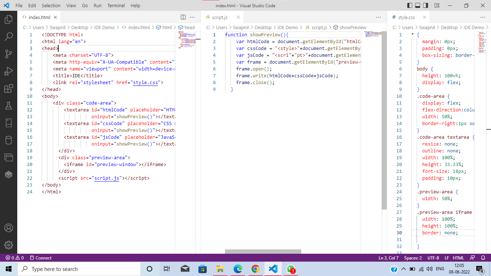Click the Windows taskbar search box
The width and height of the screenshot is (491, 276).
coord(79,268)
